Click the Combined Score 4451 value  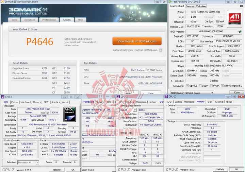click(44, 78)
